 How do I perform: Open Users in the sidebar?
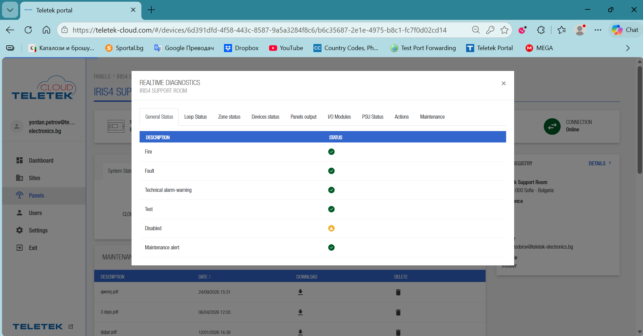coord(44,213)
